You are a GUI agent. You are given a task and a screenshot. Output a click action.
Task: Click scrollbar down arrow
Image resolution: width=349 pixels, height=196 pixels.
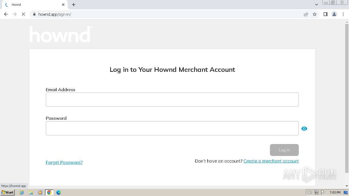pos(347,186)
